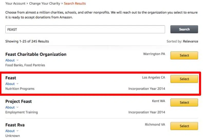Open the Your Account breadcrumb link
The width and height of the screenshot is (203, 138).
click(15, 4)
